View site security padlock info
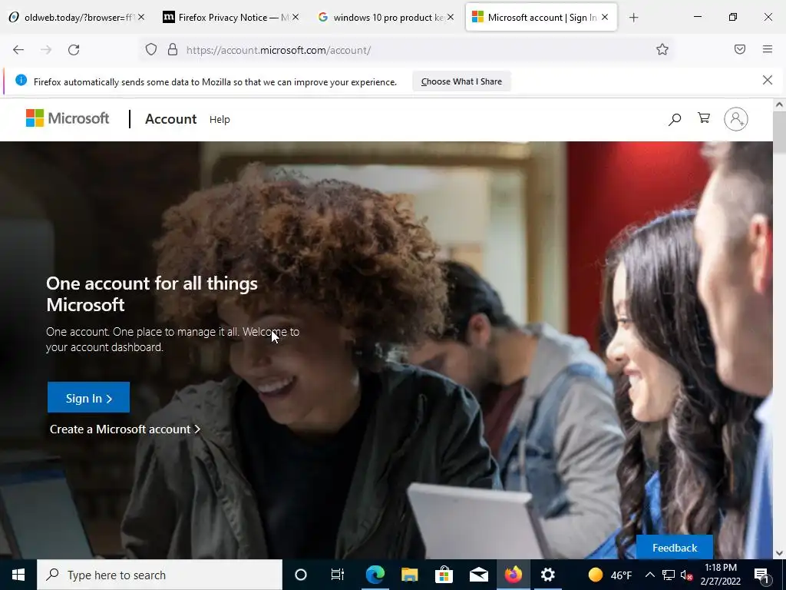This screenshot has height=590, width=786. [x=173, y=50]
